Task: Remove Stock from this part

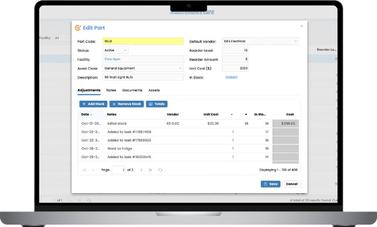Action: (x=127, y=104)
